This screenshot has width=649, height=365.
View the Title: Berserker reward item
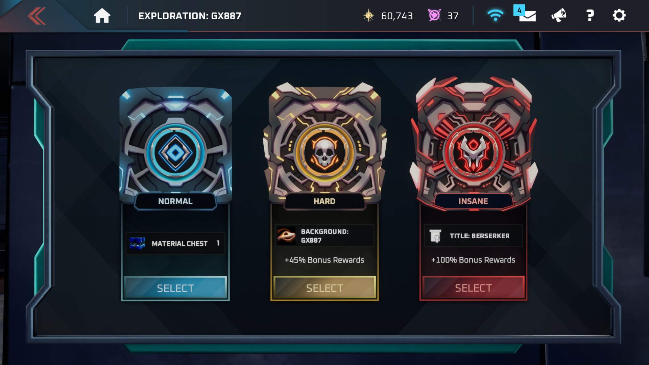coord(473,236)
